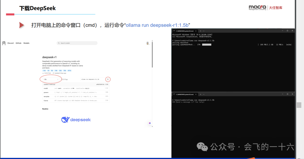The height and width of the screenshot is (159, 304).
Task: Select the 7b size tag badge
Action: pos(48,71)
